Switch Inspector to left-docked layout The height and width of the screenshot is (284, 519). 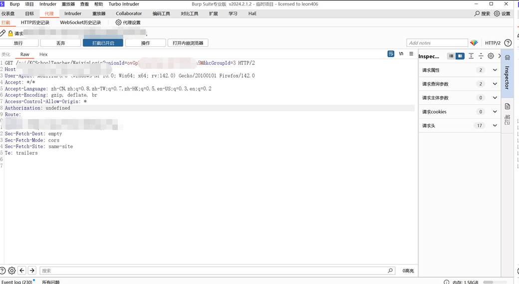[x=451, y=56]
